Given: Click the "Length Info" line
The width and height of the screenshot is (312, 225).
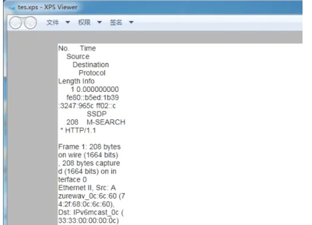Looking at the screenshot, I should point(76,81).
